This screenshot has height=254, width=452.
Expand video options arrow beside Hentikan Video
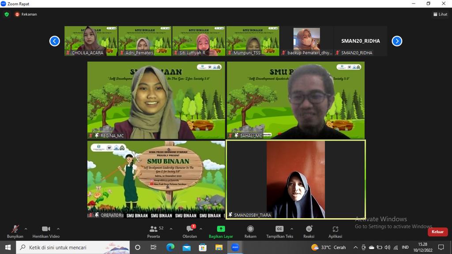58,229
